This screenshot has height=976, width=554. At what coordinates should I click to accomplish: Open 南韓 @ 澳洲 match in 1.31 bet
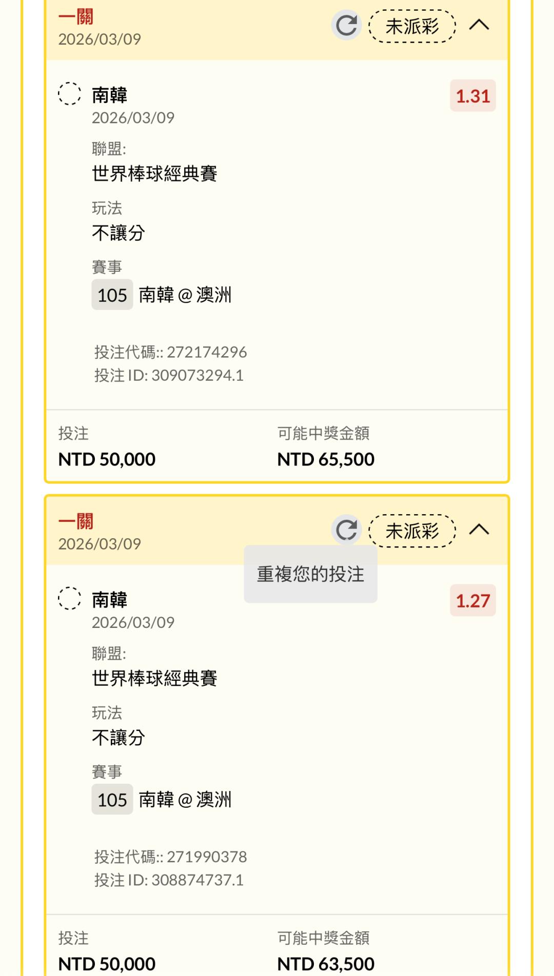click(185, 295)
